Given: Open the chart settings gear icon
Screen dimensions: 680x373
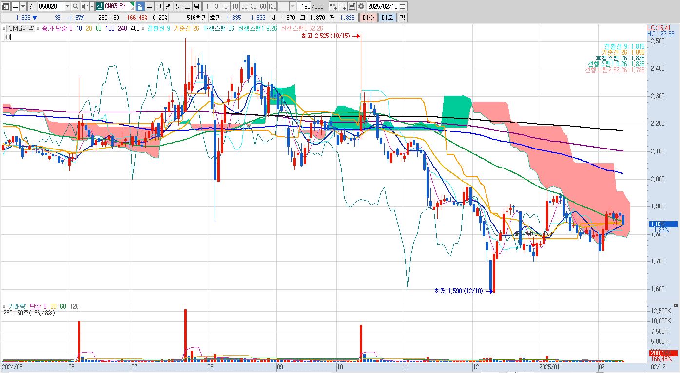Looking at the screenshot, I should (x=361, y=6).
